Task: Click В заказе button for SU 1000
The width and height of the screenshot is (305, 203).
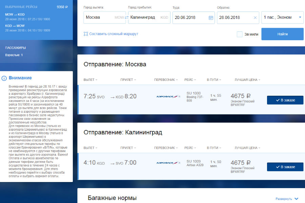Action: [285, 100]
